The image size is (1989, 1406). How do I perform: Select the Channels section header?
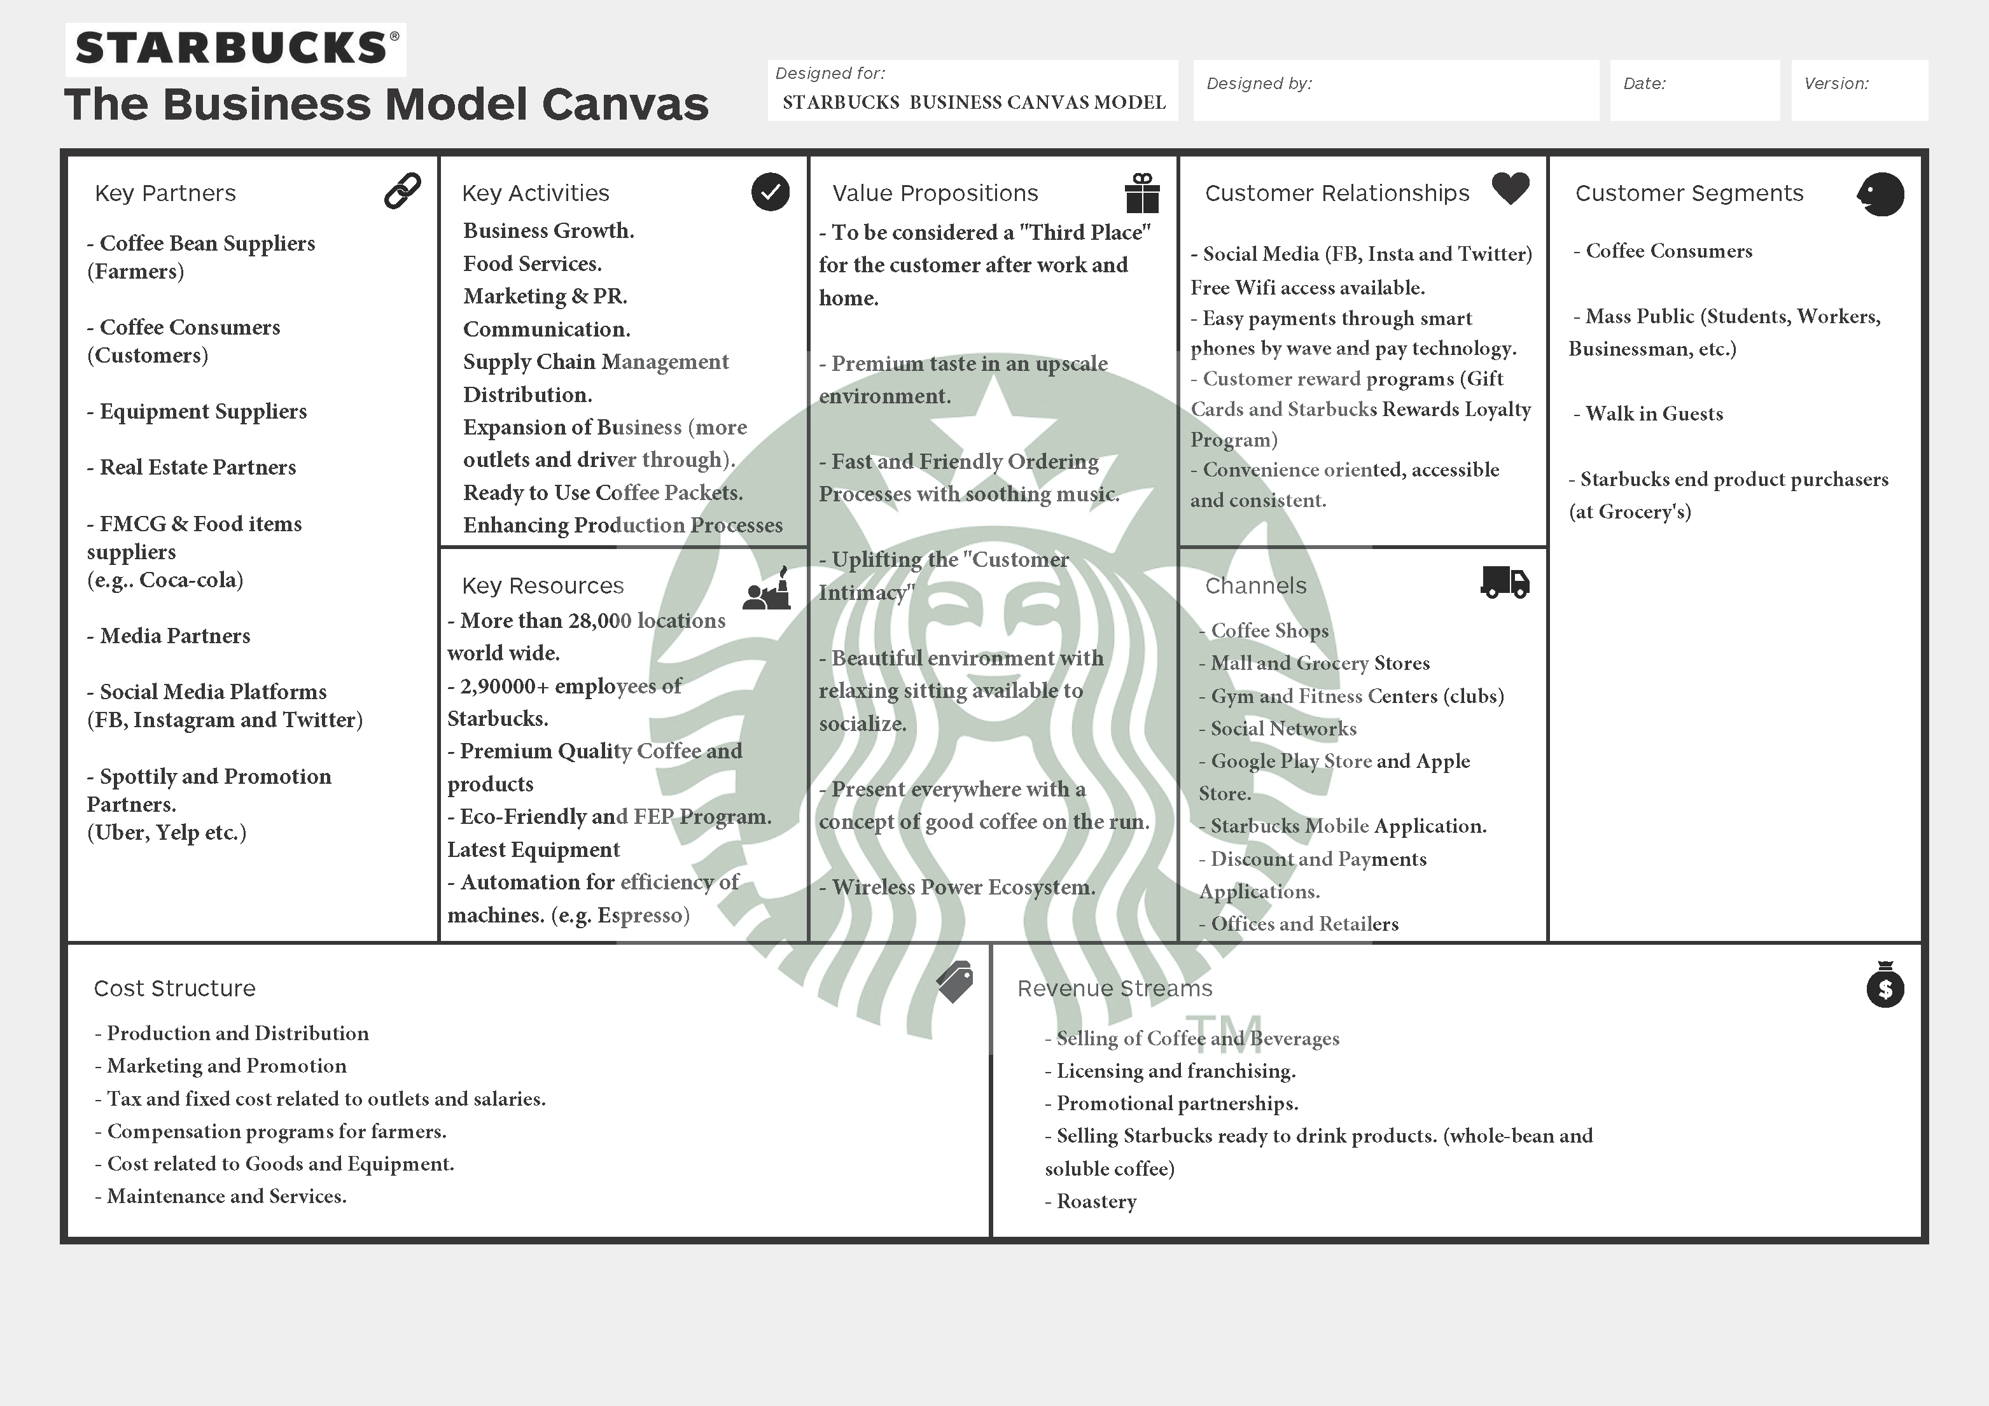tap(1255, 585)
